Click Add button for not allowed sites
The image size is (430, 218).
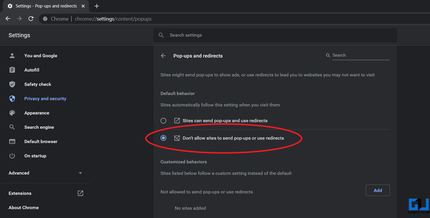[378, 190]
